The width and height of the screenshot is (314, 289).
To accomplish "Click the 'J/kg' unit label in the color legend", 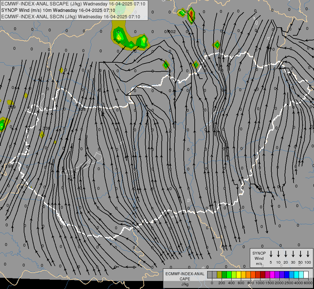I will pyautogui.click(x=185, y=284).
